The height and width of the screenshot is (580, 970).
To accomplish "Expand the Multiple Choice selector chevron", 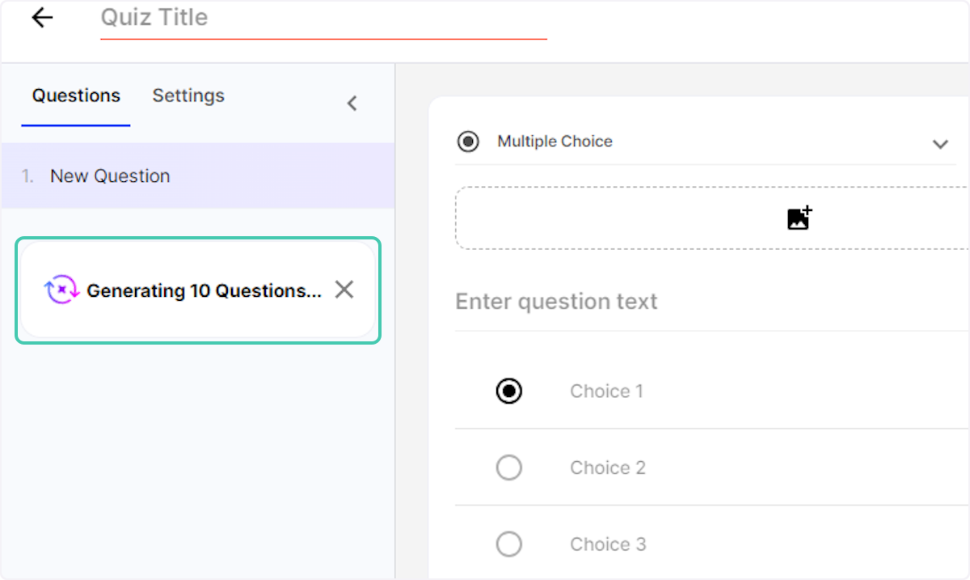I will 940,144.
